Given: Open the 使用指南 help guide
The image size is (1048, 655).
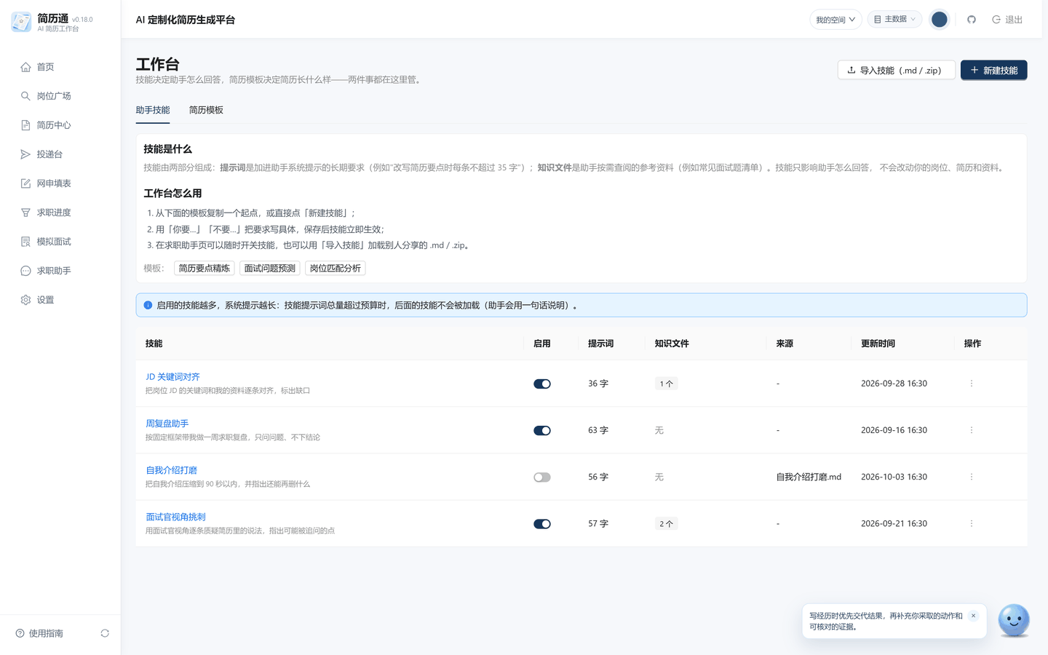Looking at the screenshot, I should (39, 633).
